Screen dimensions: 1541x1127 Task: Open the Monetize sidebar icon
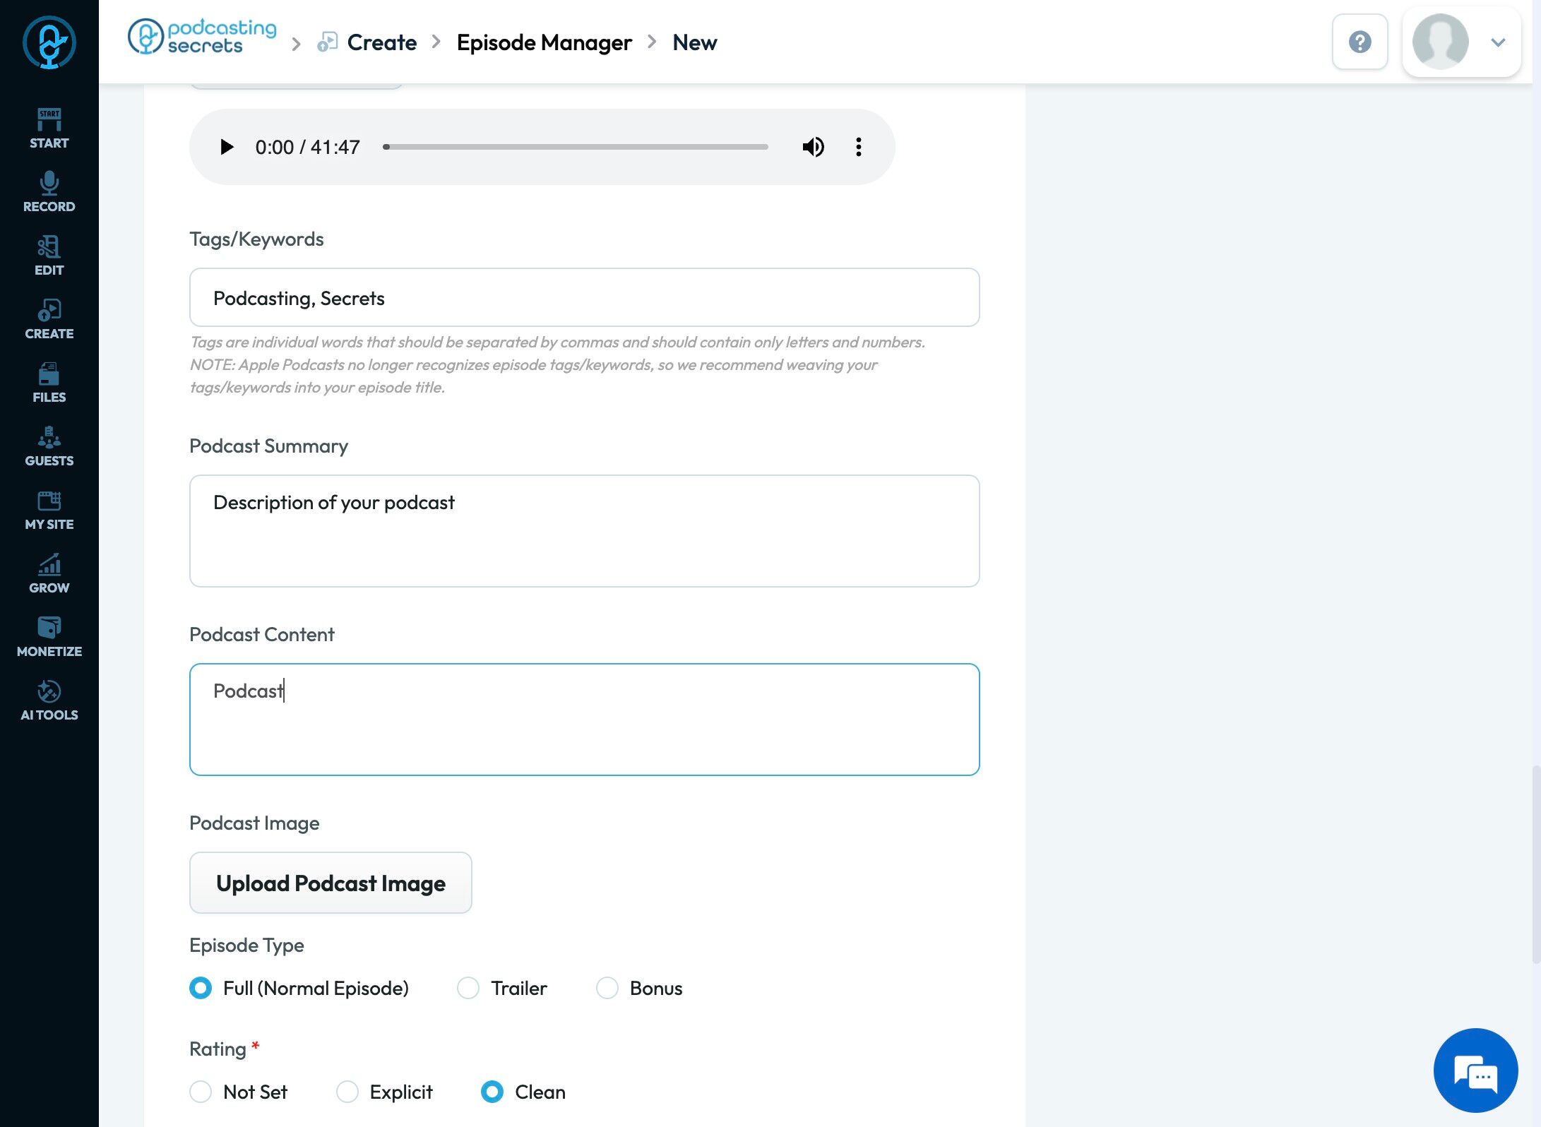[49, 636]
